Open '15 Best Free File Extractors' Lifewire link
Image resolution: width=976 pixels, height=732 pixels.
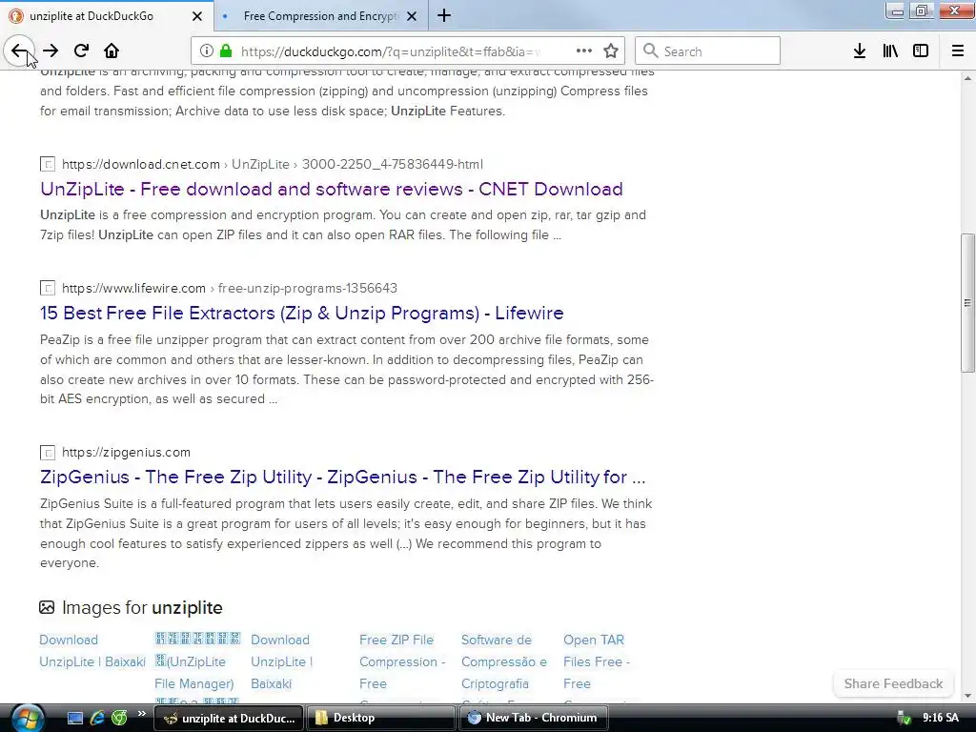point(302,313)
